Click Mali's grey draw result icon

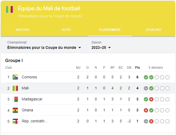[146, 88]
